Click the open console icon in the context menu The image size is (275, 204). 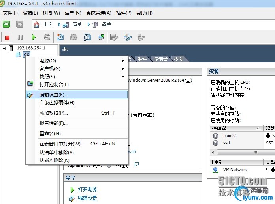(30, 84)
